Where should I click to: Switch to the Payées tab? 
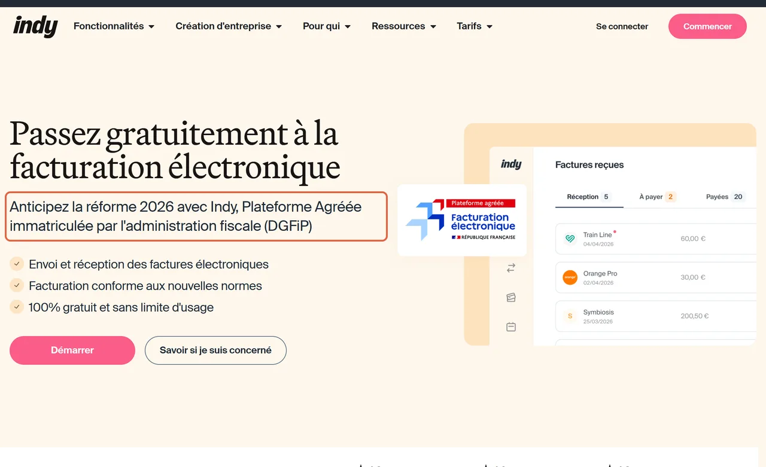coord(725,197)
